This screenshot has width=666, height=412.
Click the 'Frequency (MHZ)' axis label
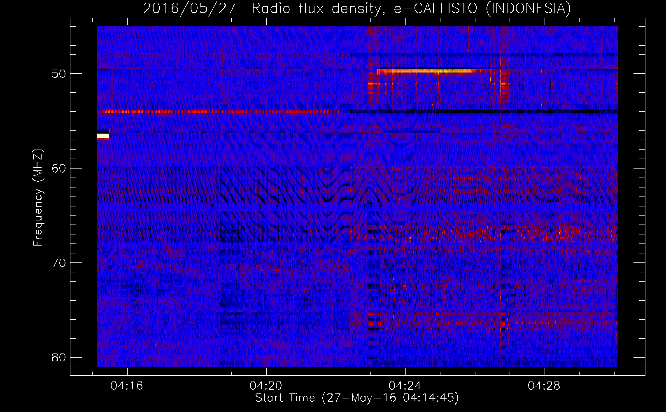pos(38,197)
